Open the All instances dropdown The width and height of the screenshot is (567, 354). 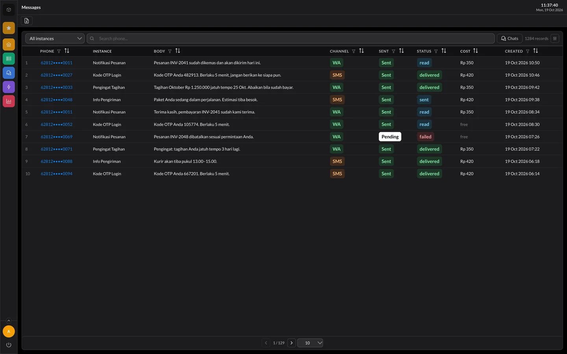55,39
